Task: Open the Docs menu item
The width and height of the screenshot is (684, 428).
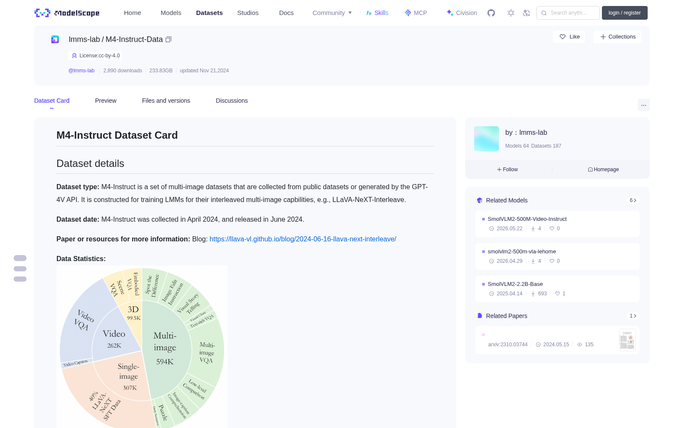Action: coord(286,13)
